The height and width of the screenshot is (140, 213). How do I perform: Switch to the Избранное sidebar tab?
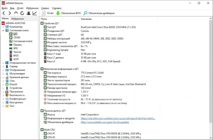(18, 19)
